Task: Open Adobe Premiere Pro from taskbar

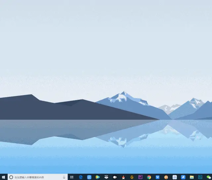Action: 140,177
